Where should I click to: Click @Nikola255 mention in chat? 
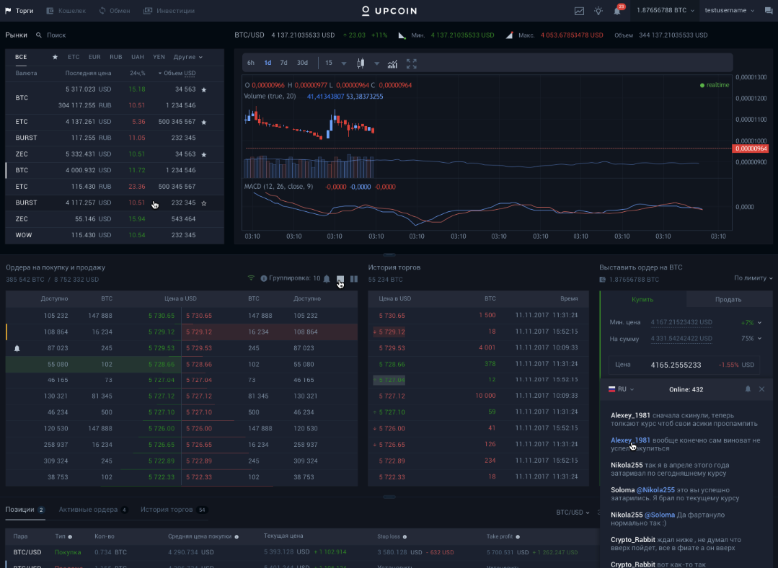click(x=655, y=490)
